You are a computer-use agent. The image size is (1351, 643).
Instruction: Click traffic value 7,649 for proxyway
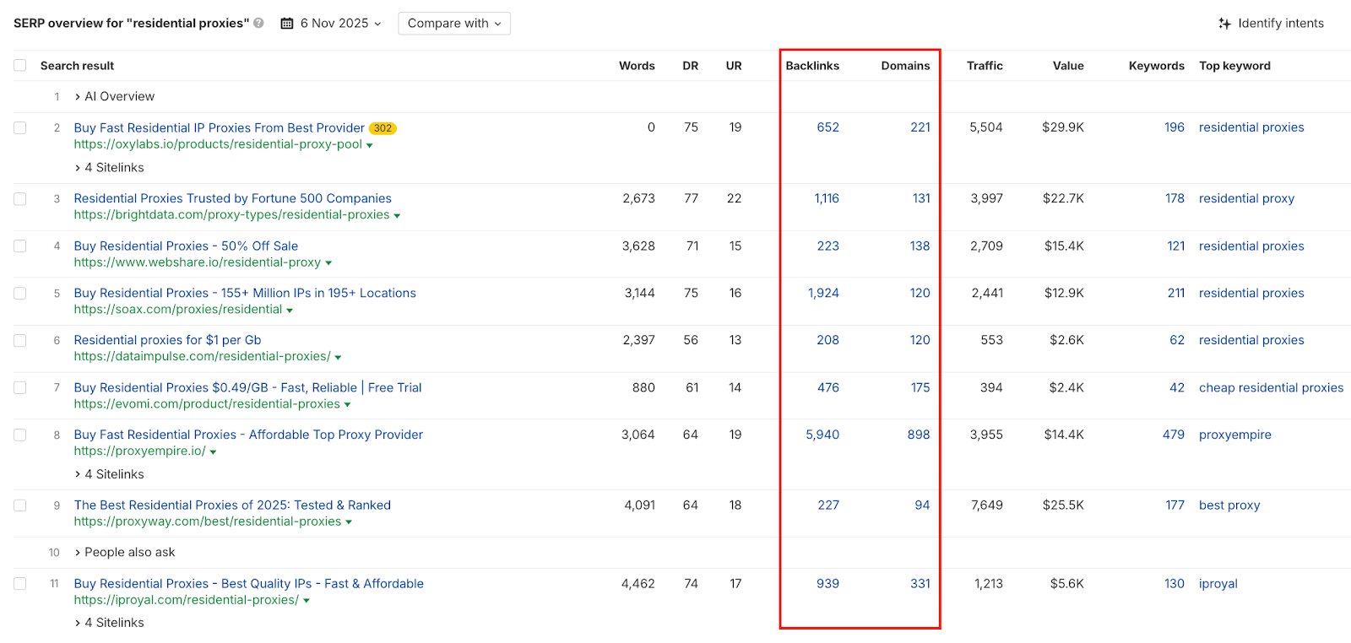tap(987, 505)
